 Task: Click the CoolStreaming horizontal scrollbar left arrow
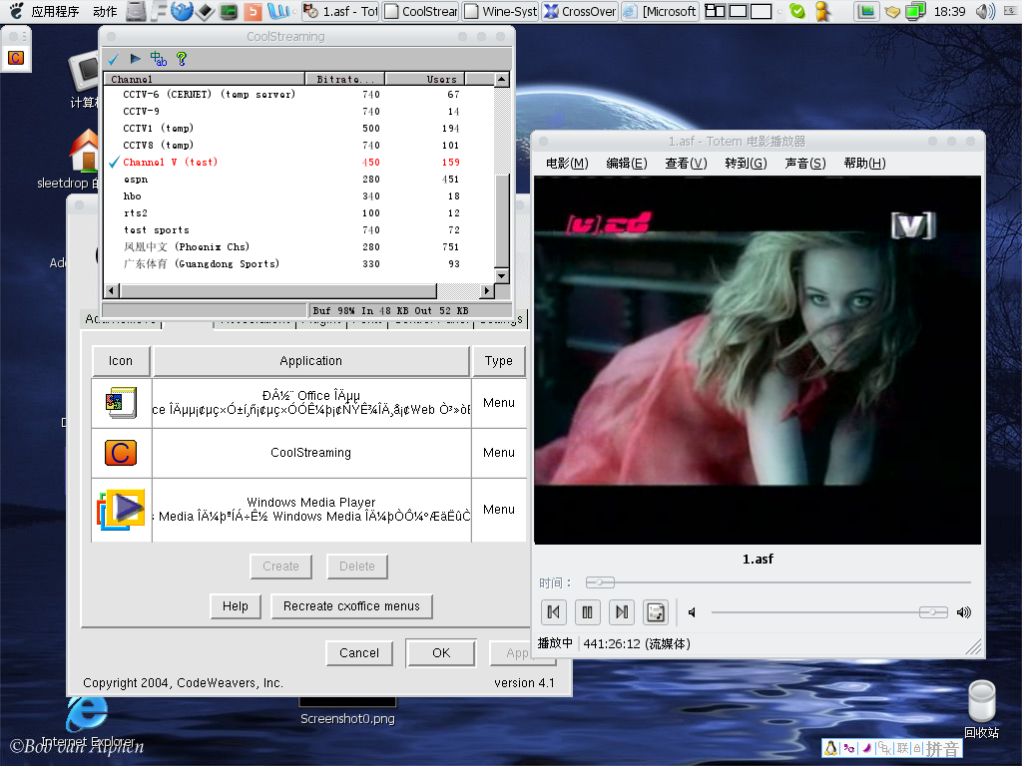point(112,290)
